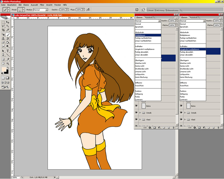Open the tool preset picker arrow
Viewport: 224px width, 179px height.
tap(9, 10)
